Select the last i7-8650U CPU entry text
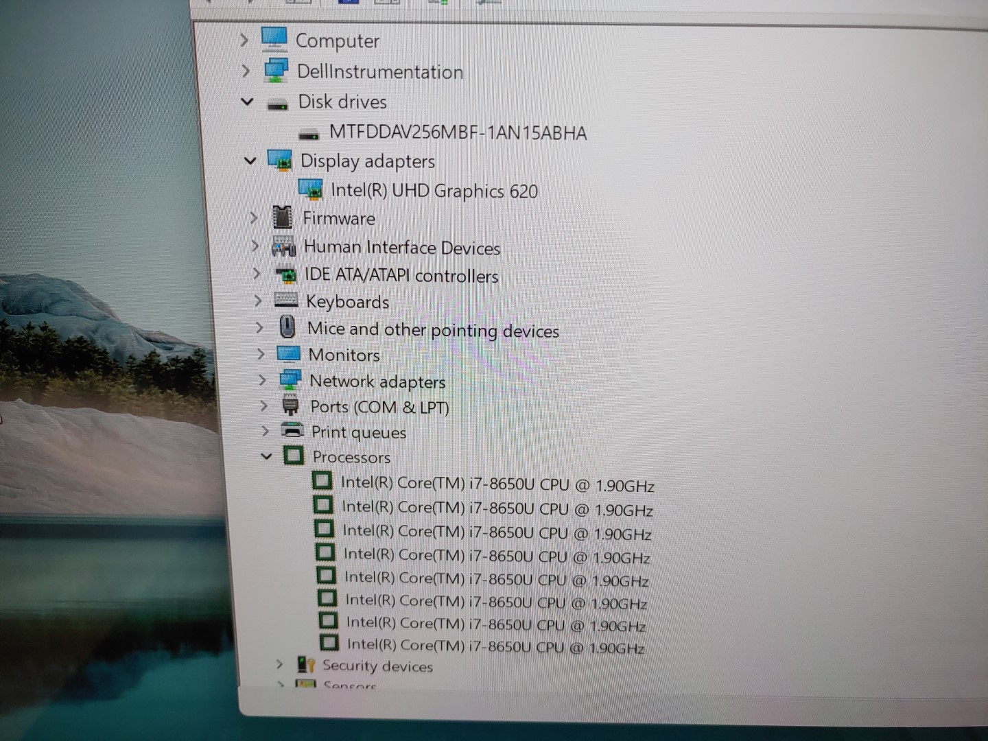This screenshot has width=988, height=741. pyautogui.click(x=495, y=646)
